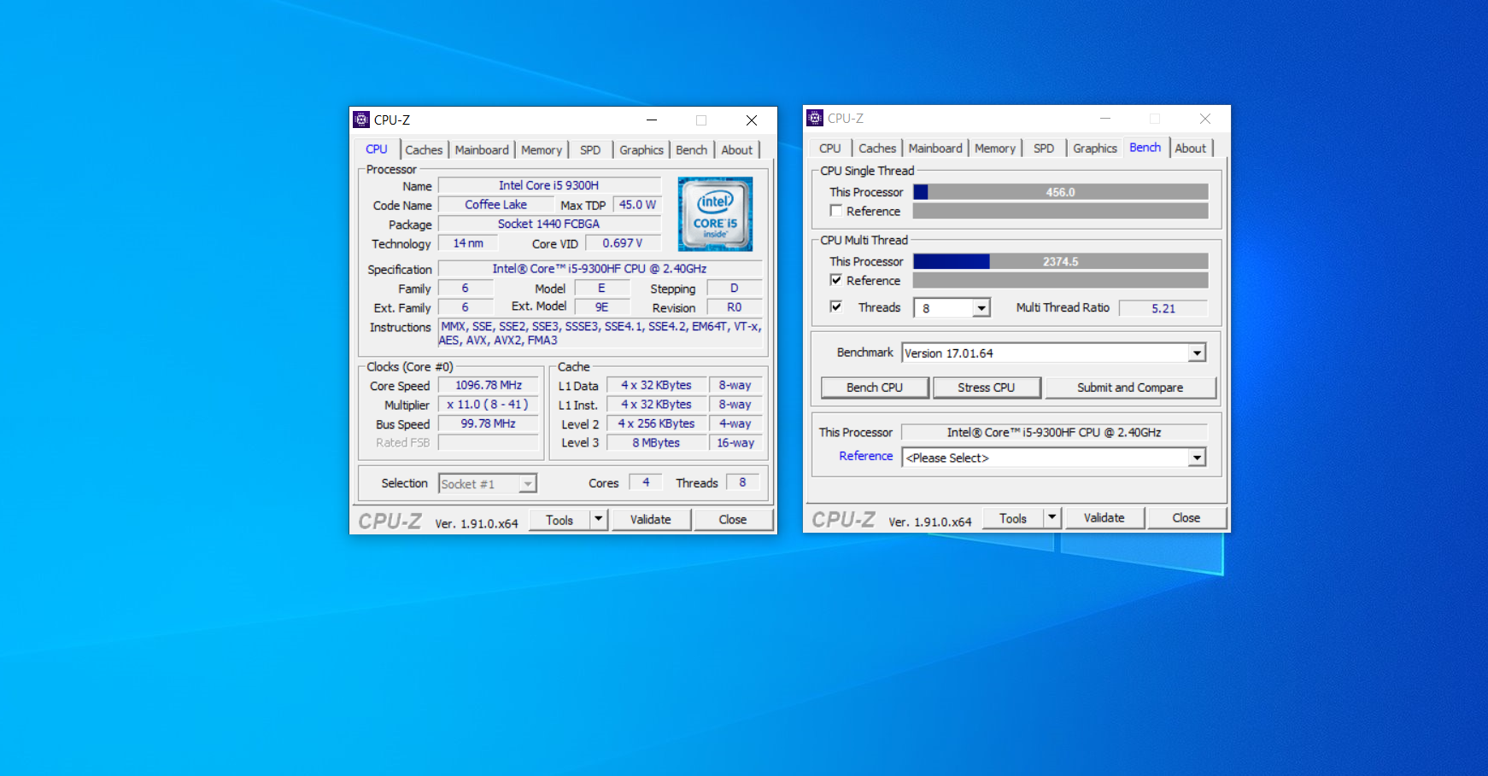Image resolution: width=1488 pixels, height=776 pixels.
Task: Click the Level 2 value 4 x 256 KBytes
Action: pos(656,423)
